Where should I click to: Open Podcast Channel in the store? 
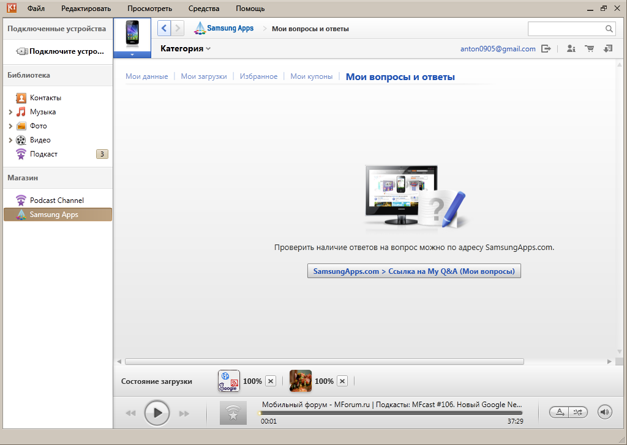coord(58,200)
